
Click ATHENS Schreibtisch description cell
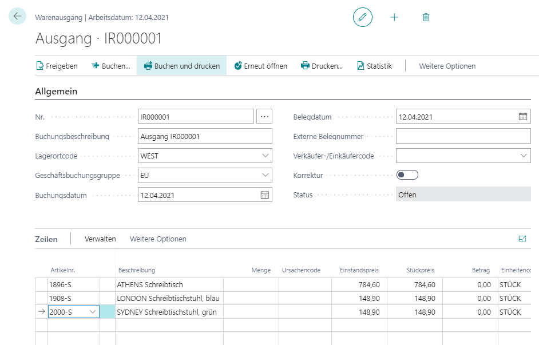pyautogui.click(x=169, y=284)
